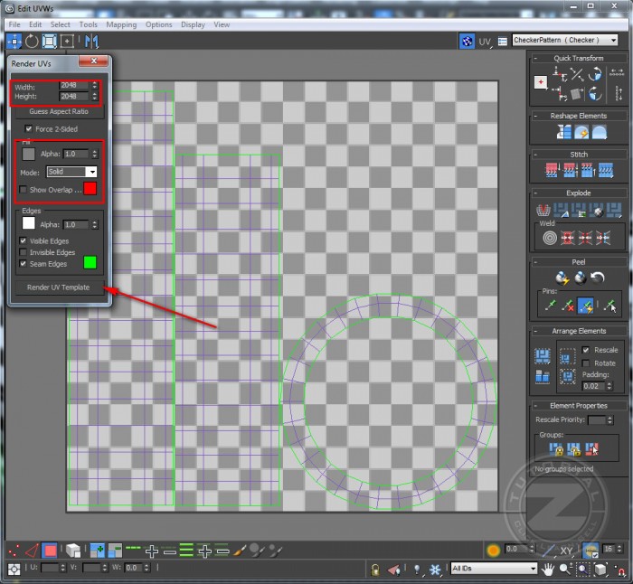
Task: Enable the Show Overlap checkbox
Action: point(24,189)
